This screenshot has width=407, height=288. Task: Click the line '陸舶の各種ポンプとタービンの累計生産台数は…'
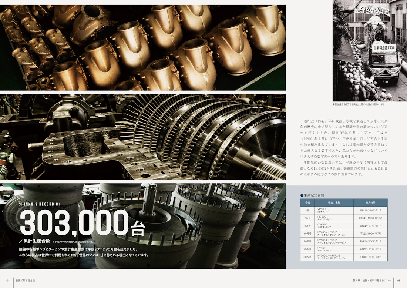coord(78,249)
